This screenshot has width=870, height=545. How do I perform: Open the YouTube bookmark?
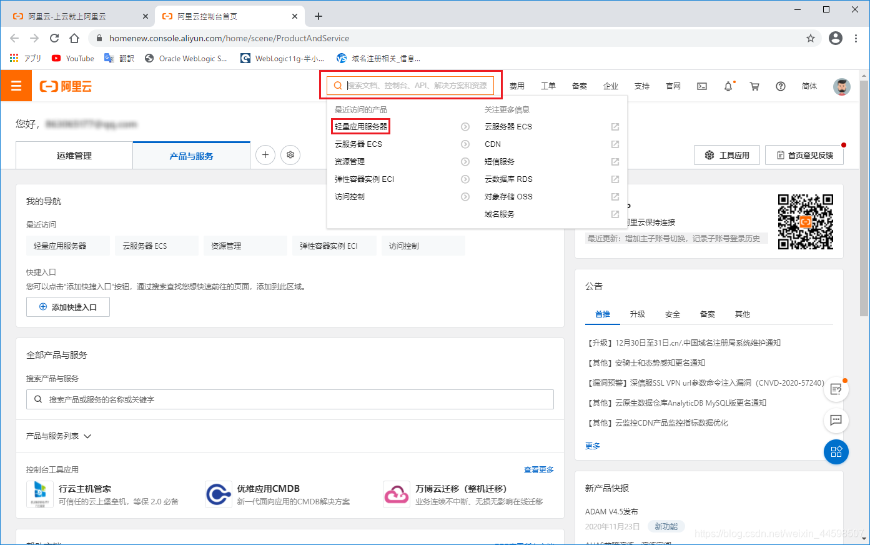(73, 58)
